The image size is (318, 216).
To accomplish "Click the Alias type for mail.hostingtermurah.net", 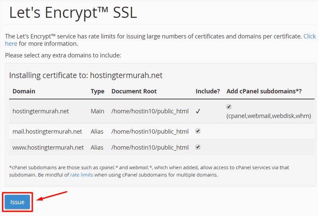I will (97, 131).
